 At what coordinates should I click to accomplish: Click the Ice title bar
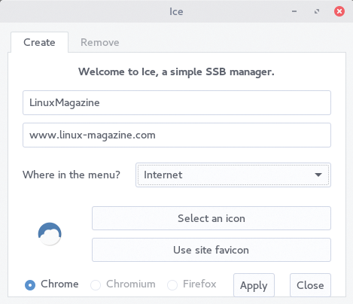point(176,11)
